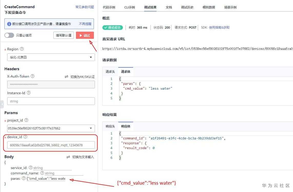Viewport: 293px width, 192px height.
Task: Switch to the 模拟数据 tab
Action: [x=209, y=7]
